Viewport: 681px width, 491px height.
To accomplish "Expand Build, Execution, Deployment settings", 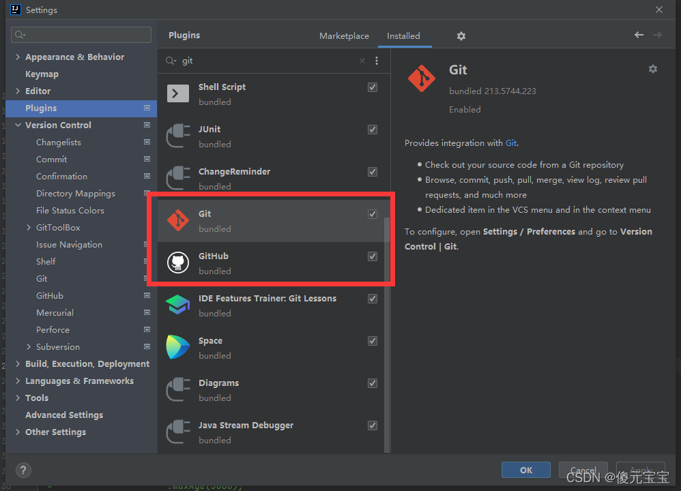I will [x=18, y=363].
